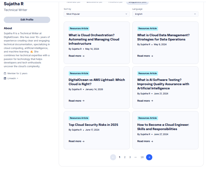The image size is (206, 169).
Task: Click the arrow icon after Read more on Cloud Security Risks
Action: coord(83,142)
